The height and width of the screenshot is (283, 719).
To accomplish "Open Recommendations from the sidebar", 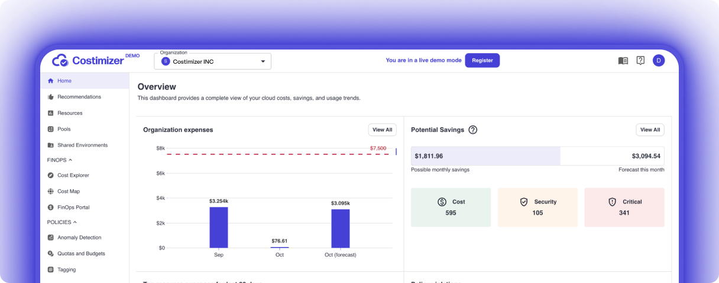I will coord(79,97).
